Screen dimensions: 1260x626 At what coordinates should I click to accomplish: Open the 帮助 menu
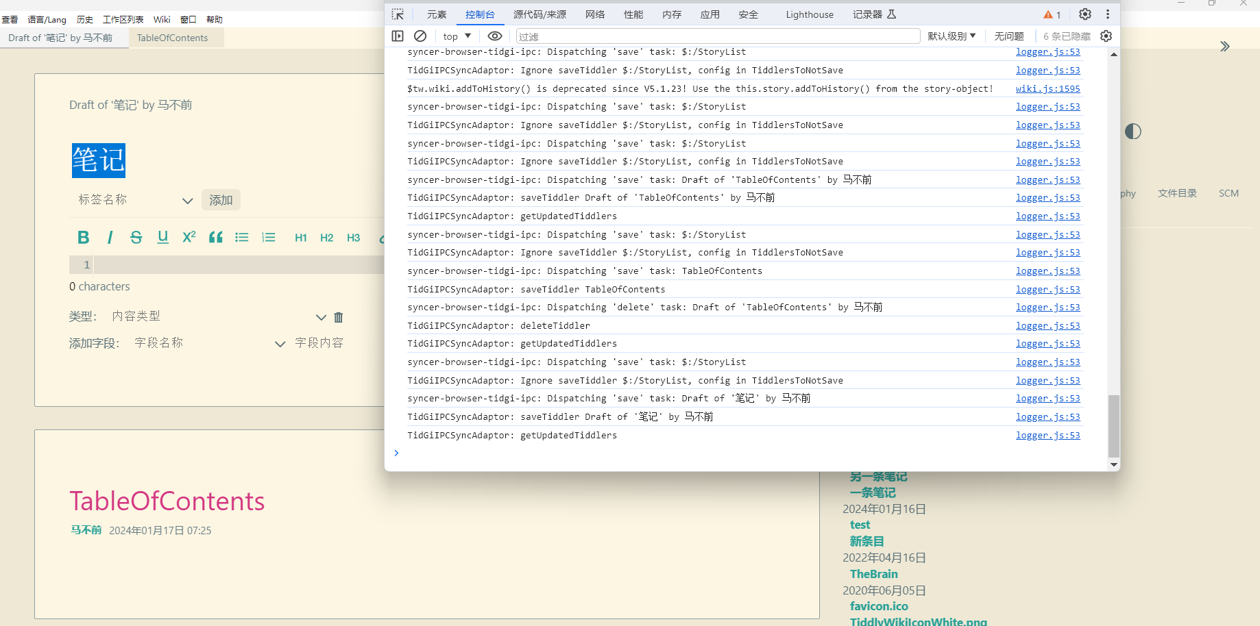pos(215,19)
